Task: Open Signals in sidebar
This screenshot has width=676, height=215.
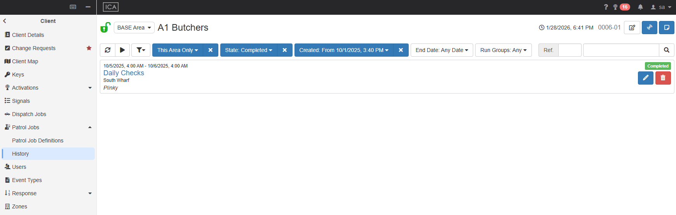Action: pos(48,101)
